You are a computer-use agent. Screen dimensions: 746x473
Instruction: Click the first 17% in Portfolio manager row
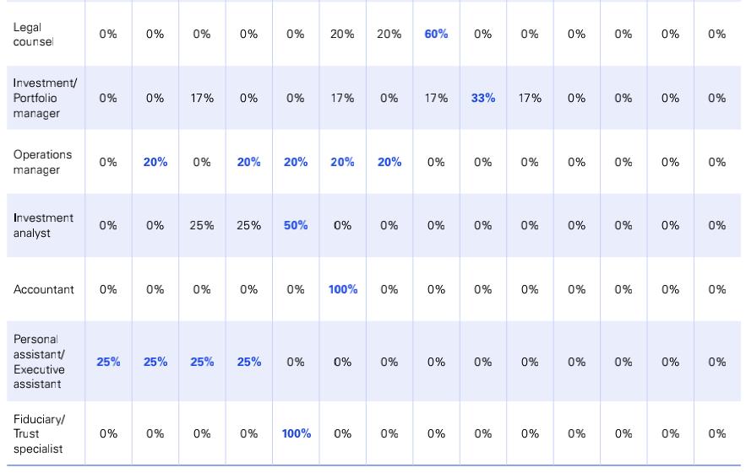(x=202, y=98)
